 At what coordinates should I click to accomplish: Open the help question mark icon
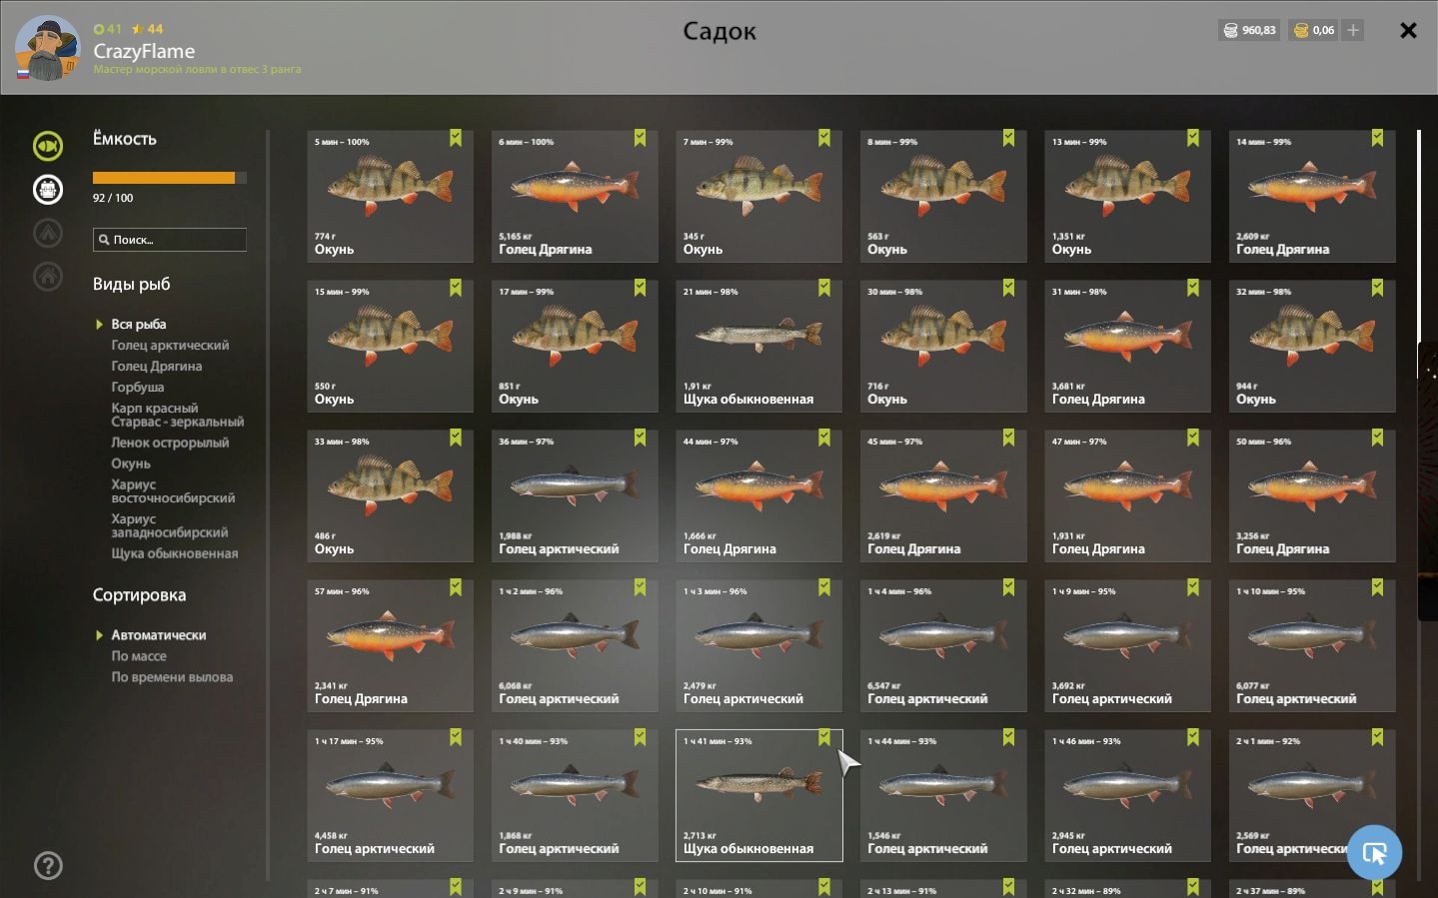pos(48,865)
